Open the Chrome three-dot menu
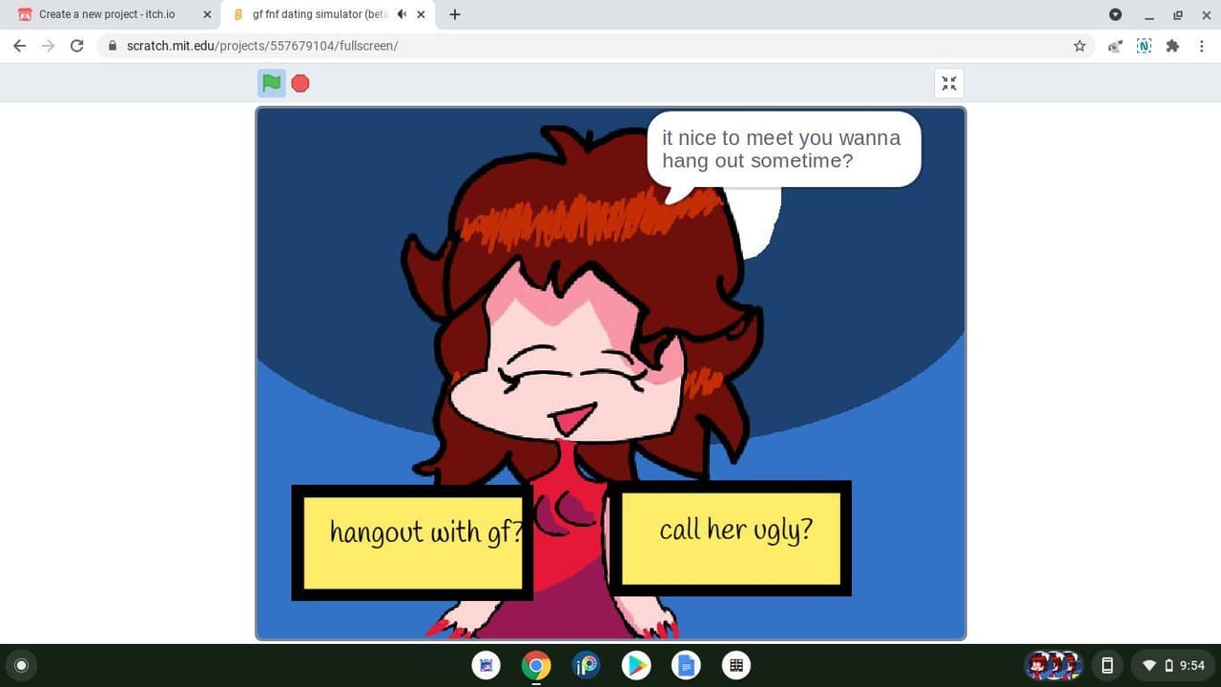This screenshot has height=687, width=1221. (1202, 46)
